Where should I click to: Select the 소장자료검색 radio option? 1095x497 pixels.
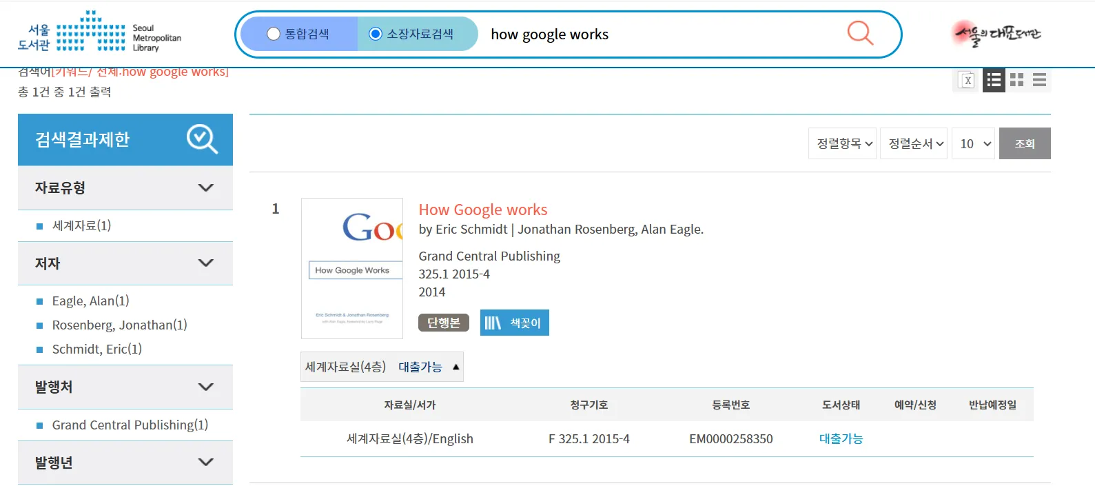coord(376,34)
